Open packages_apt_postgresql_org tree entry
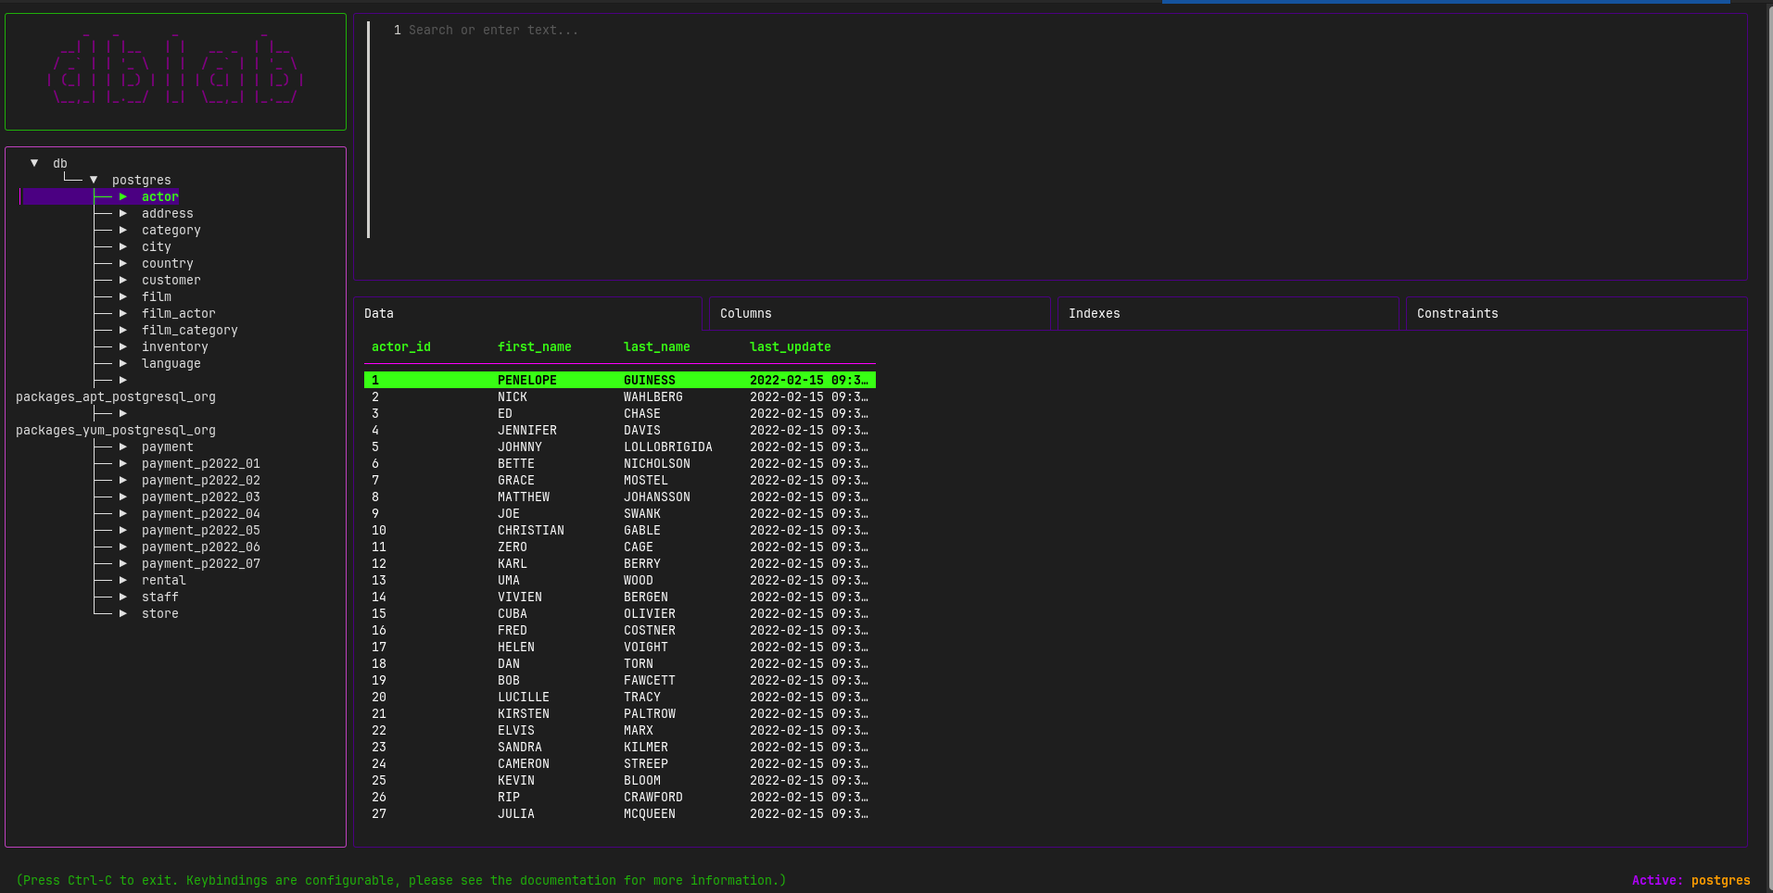1773x893 pixels. [x=116, y=396]
